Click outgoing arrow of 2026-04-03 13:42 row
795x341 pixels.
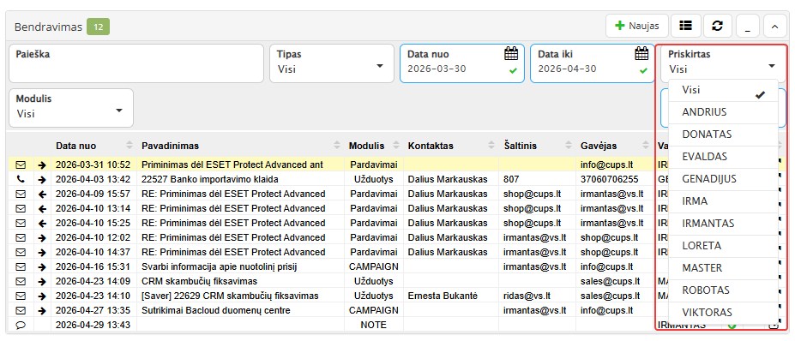(x=42, y=179)
